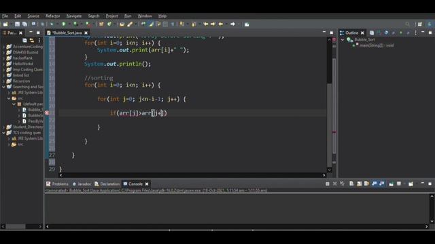The width and height of the screenshot is (435, 244).
Task: Click the New Java Package icon
Action: click(101, 24)
